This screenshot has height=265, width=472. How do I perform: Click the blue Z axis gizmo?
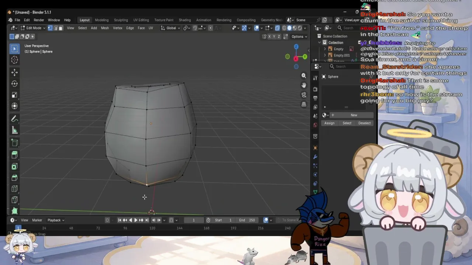coord(296,47)
